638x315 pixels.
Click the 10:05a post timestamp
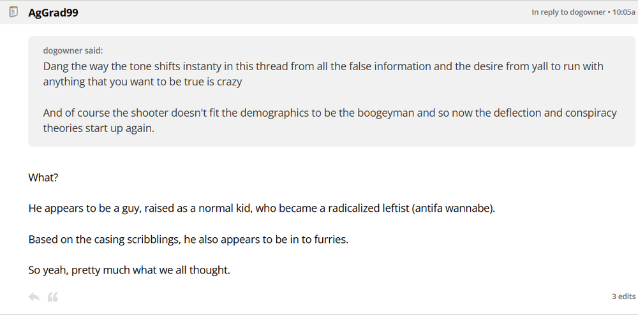624,12
